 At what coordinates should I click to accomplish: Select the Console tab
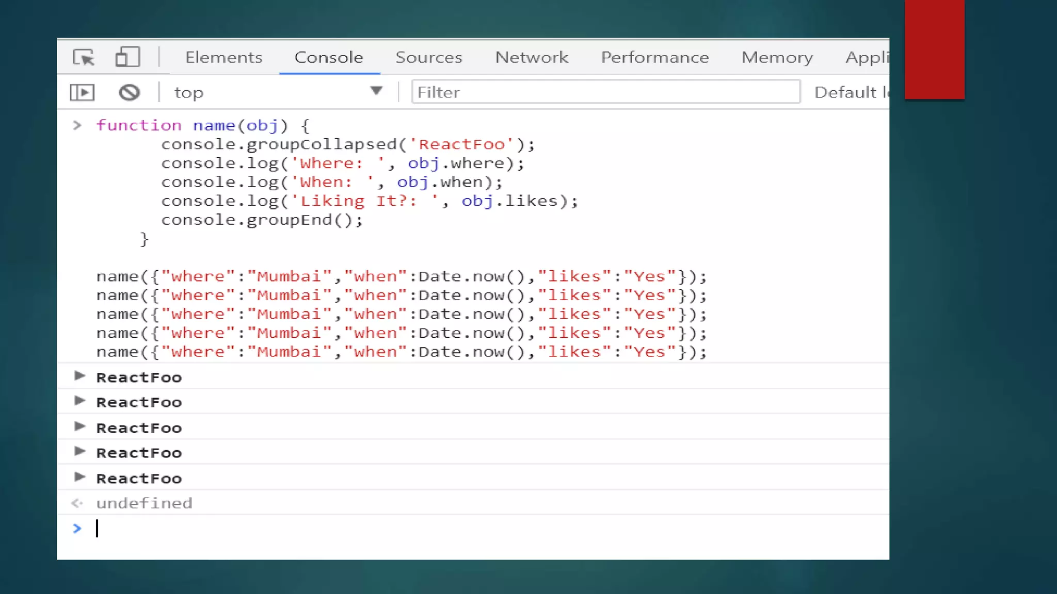(x=329, y=57)
